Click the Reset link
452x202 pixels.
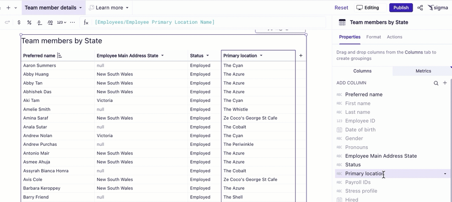tap(341, 8)
